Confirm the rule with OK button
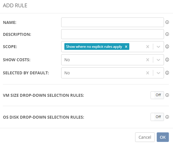 tap(163, 137)
